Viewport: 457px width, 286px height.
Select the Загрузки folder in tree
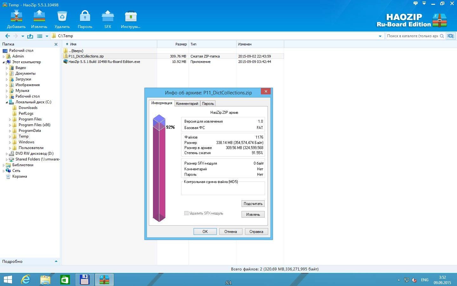tap(23, 79)
